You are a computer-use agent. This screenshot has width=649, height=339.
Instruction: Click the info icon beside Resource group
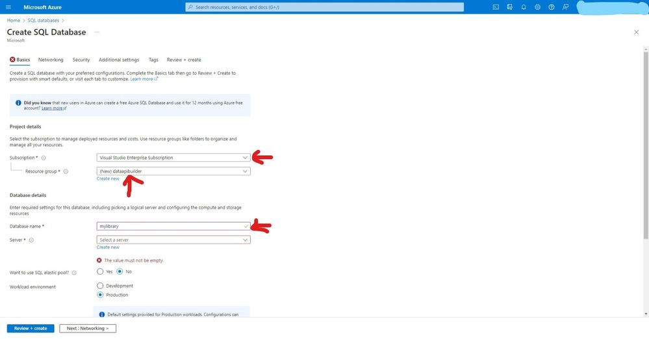(x=66, y=171)
